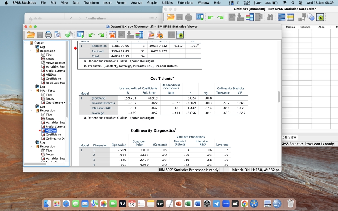The image size is (338, 211).
Task: Click Undo arrow in Viewer toolbar
Action: pyautogui.click(x=92, y=34)
